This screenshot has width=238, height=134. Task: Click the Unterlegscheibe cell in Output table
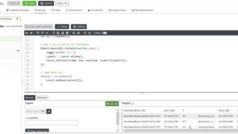206,127
